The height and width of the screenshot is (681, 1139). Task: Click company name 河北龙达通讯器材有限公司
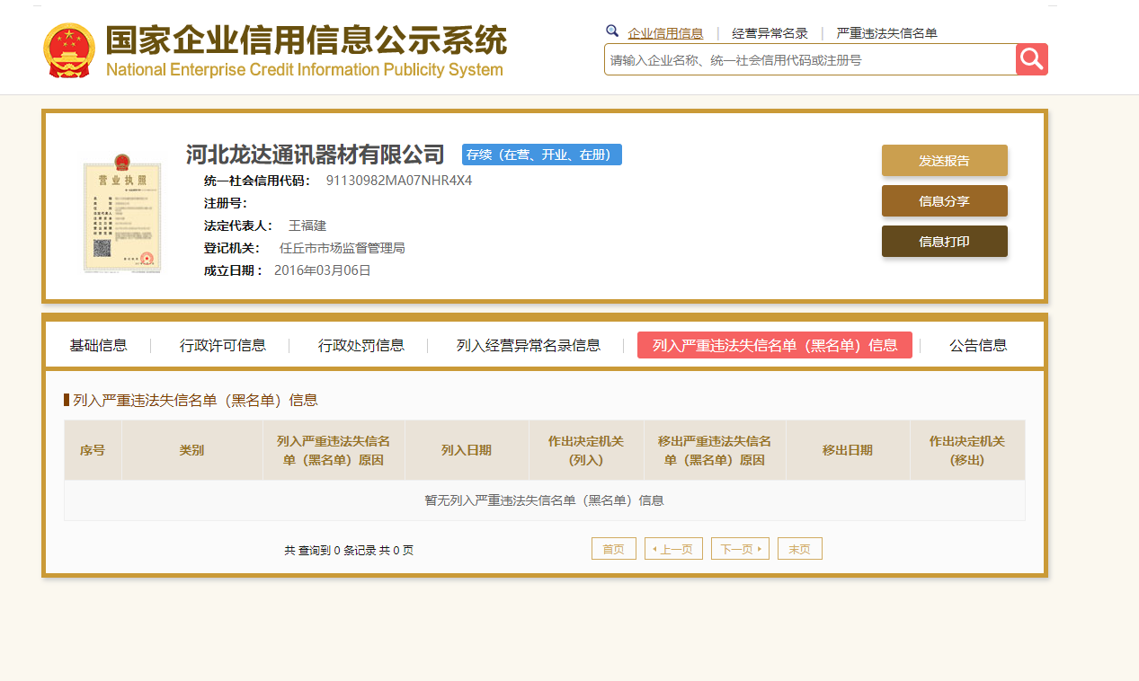pyautogui.click(x=316, y=155)
